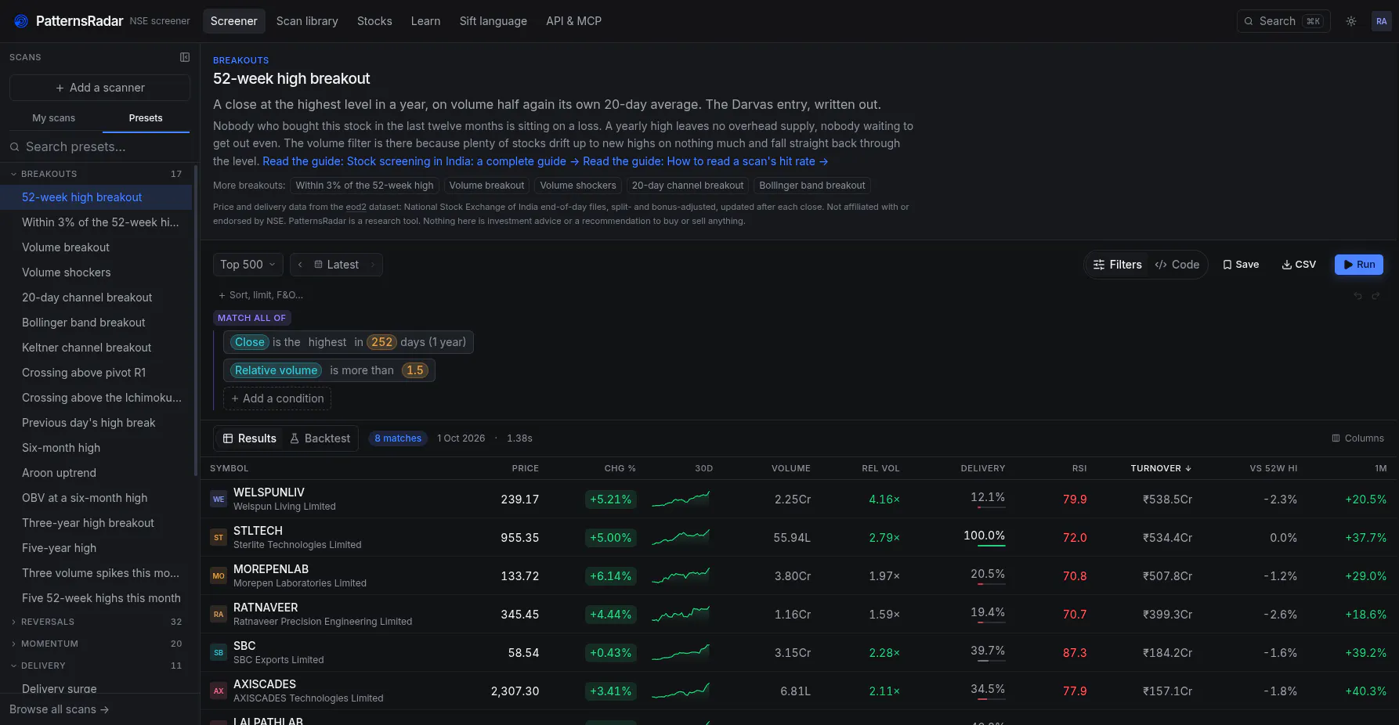Image resolution: width=1399 pixels, height=725 pixels.
Task: Go to the next date with the right chevron
Action: click(373, 265)
